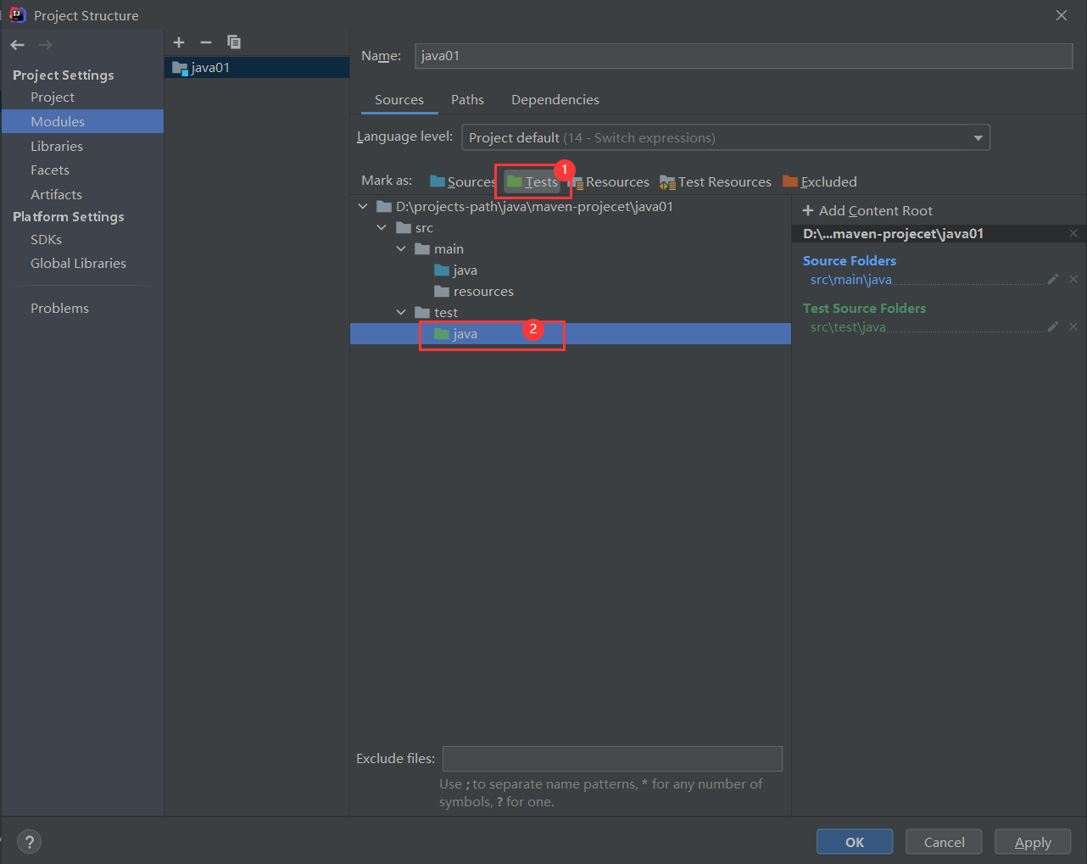Click the back navigation arrow
Screen dimensions: 1087x864
[x=18, y=45]
